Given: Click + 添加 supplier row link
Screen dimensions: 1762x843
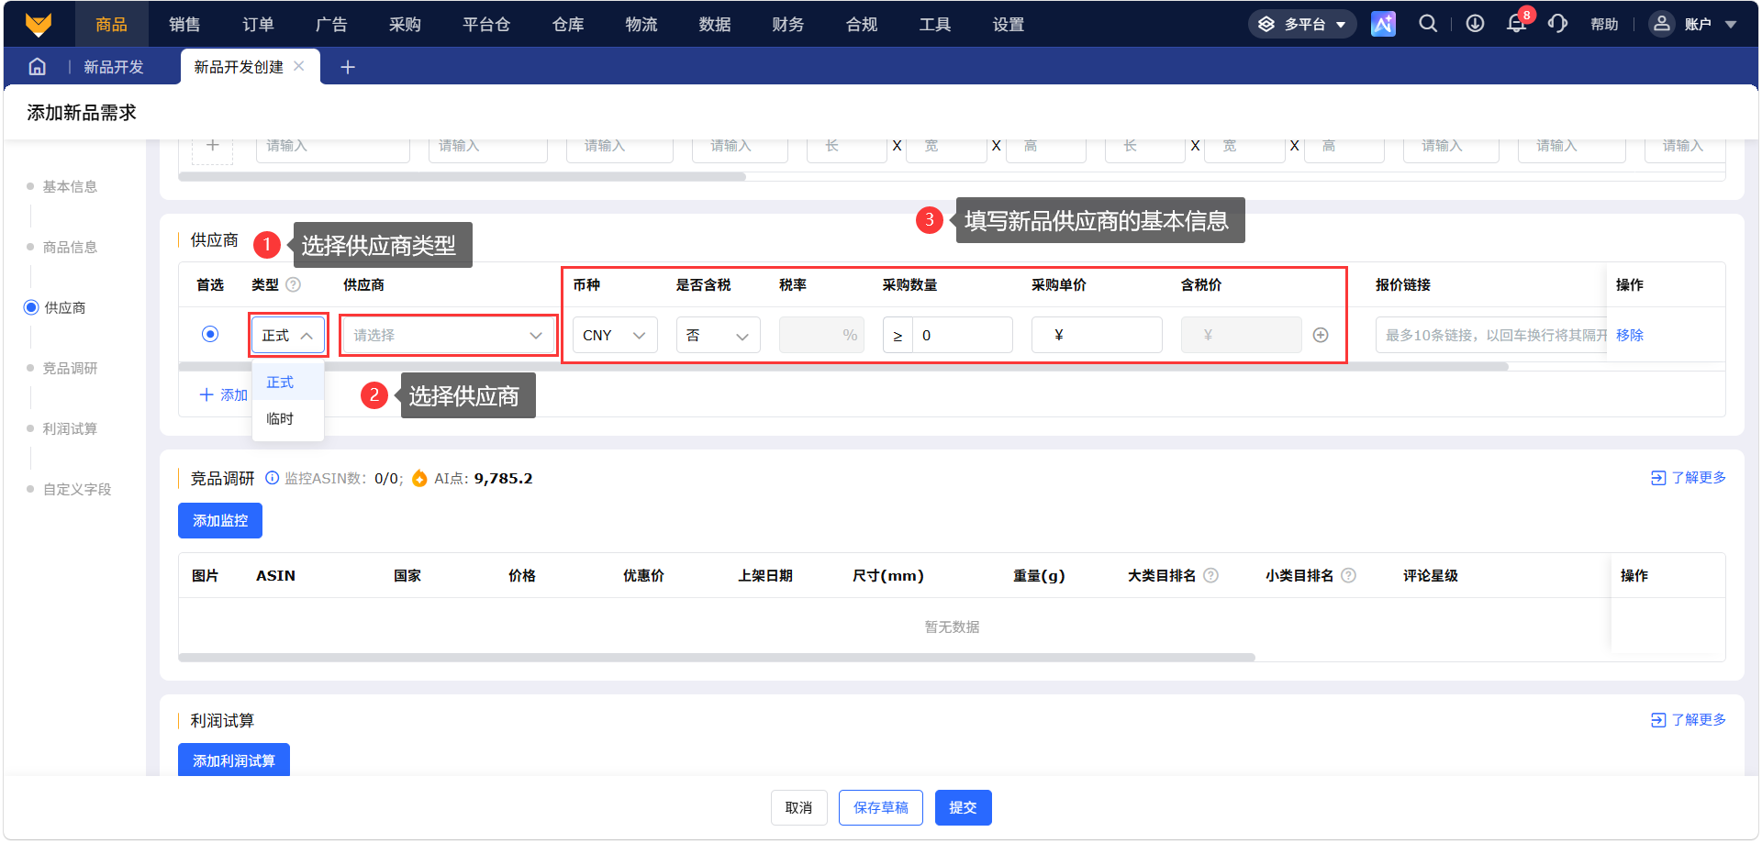Looking at the screenshot, I should click(x=224, y=394).
